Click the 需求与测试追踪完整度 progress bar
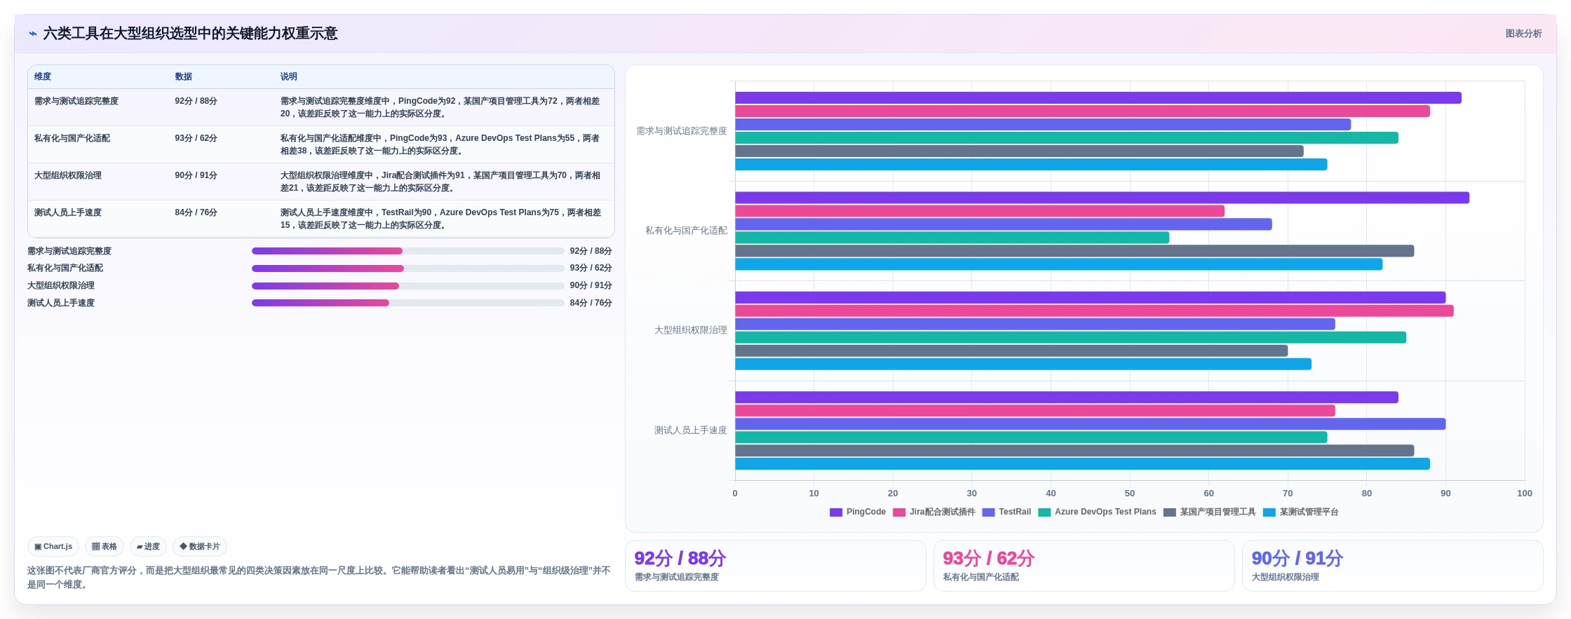 407,251
